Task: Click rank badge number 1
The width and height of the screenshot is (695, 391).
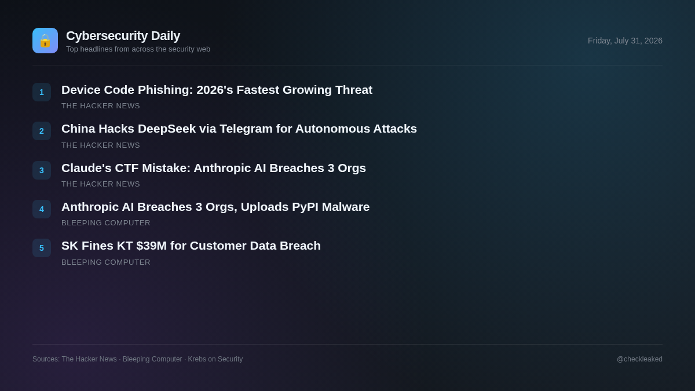Action: (42, 92)
